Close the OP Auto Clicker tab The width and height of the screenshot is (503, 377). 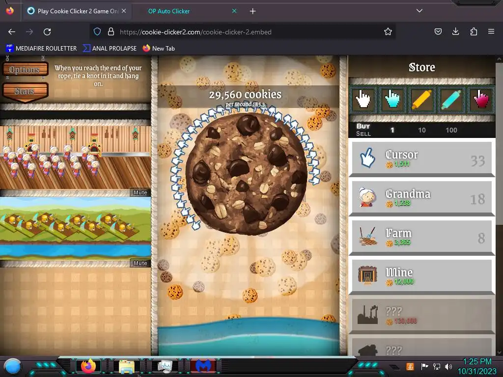coord(234,11)
